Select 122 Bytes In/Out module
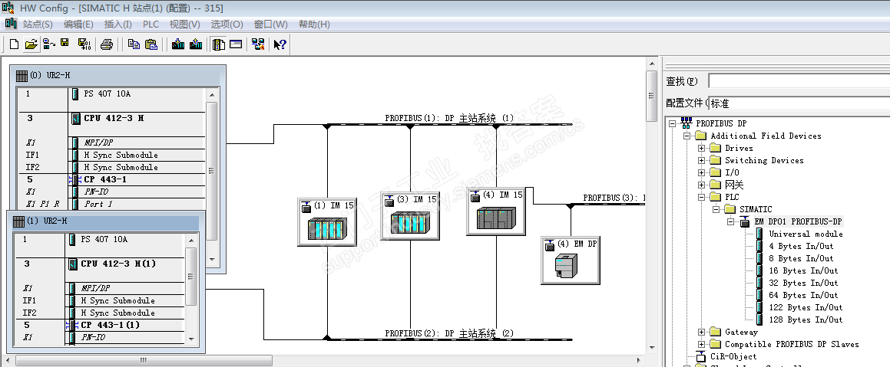The width and height of the screenshot is (890, 367). pos(806,307)
